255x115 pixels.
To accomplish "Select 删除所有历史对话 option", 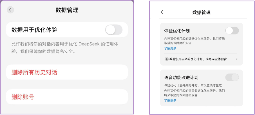I will [34, 72].
